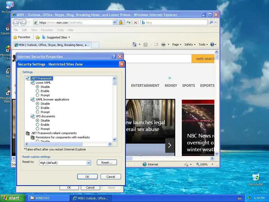Open the File menu
The width and height of the screenshot is (269, 202).
pos(16,30)
